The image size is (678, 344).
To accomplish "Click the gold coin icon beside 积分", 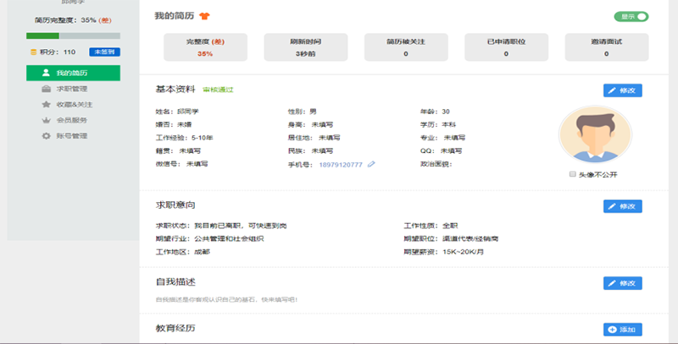I will coord(33,52).
